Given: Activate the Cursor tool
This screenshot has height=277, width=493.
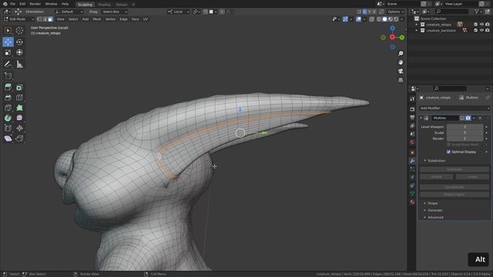Looking at the screenshot, I should [19, 31].
